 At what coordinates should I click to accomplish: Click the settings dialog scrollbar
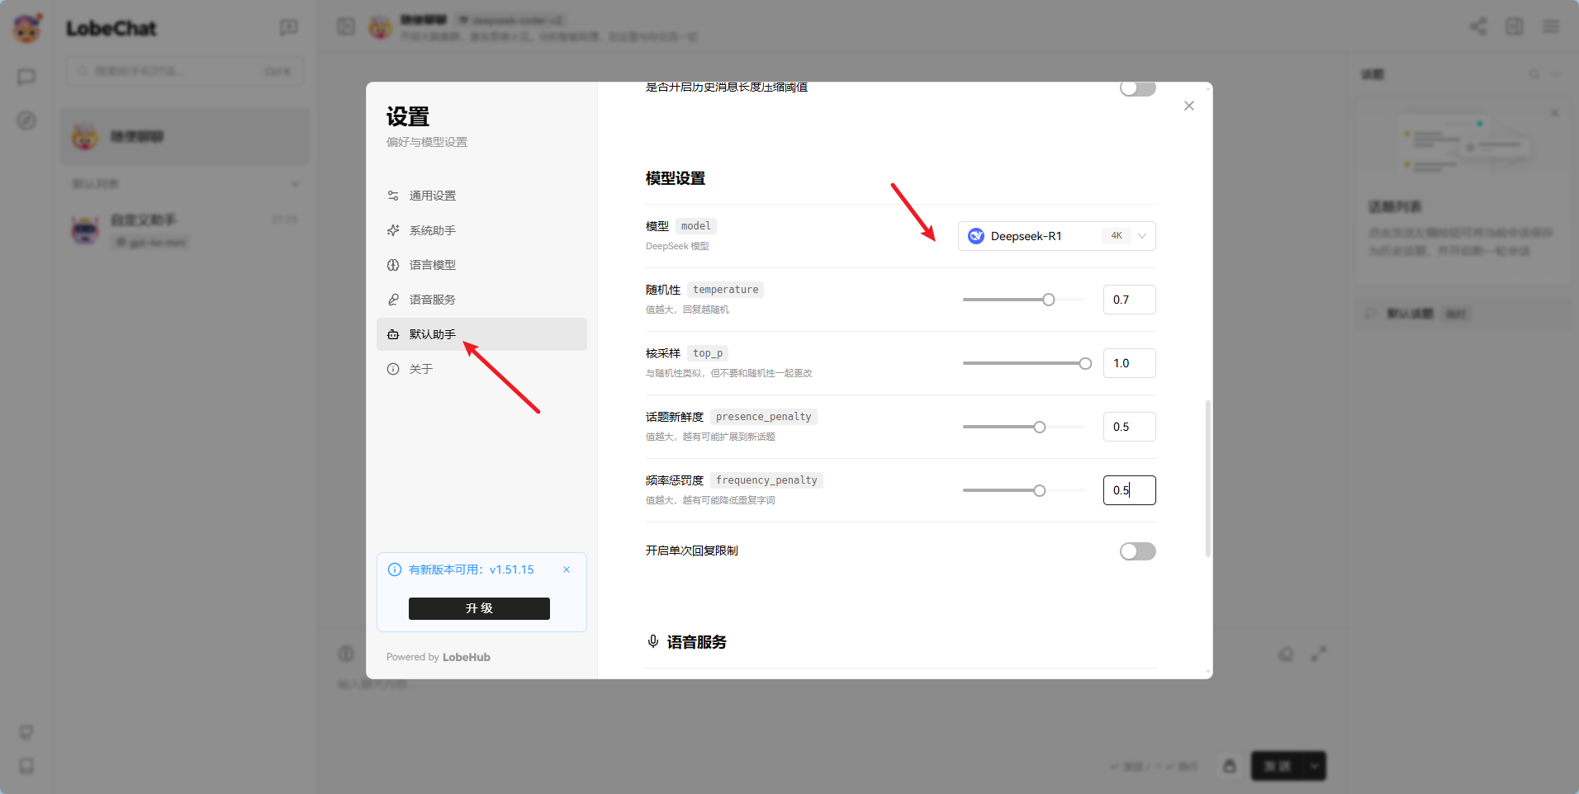[1208, 479]
